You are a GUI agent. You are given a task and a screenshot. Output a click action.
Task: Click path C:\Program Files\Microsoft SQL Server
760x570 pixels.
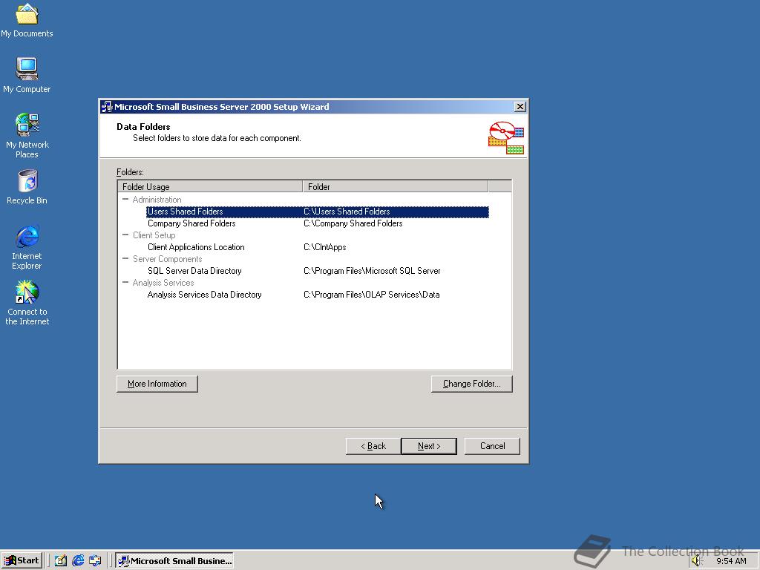pyautogui.click(x=372, y=271)
